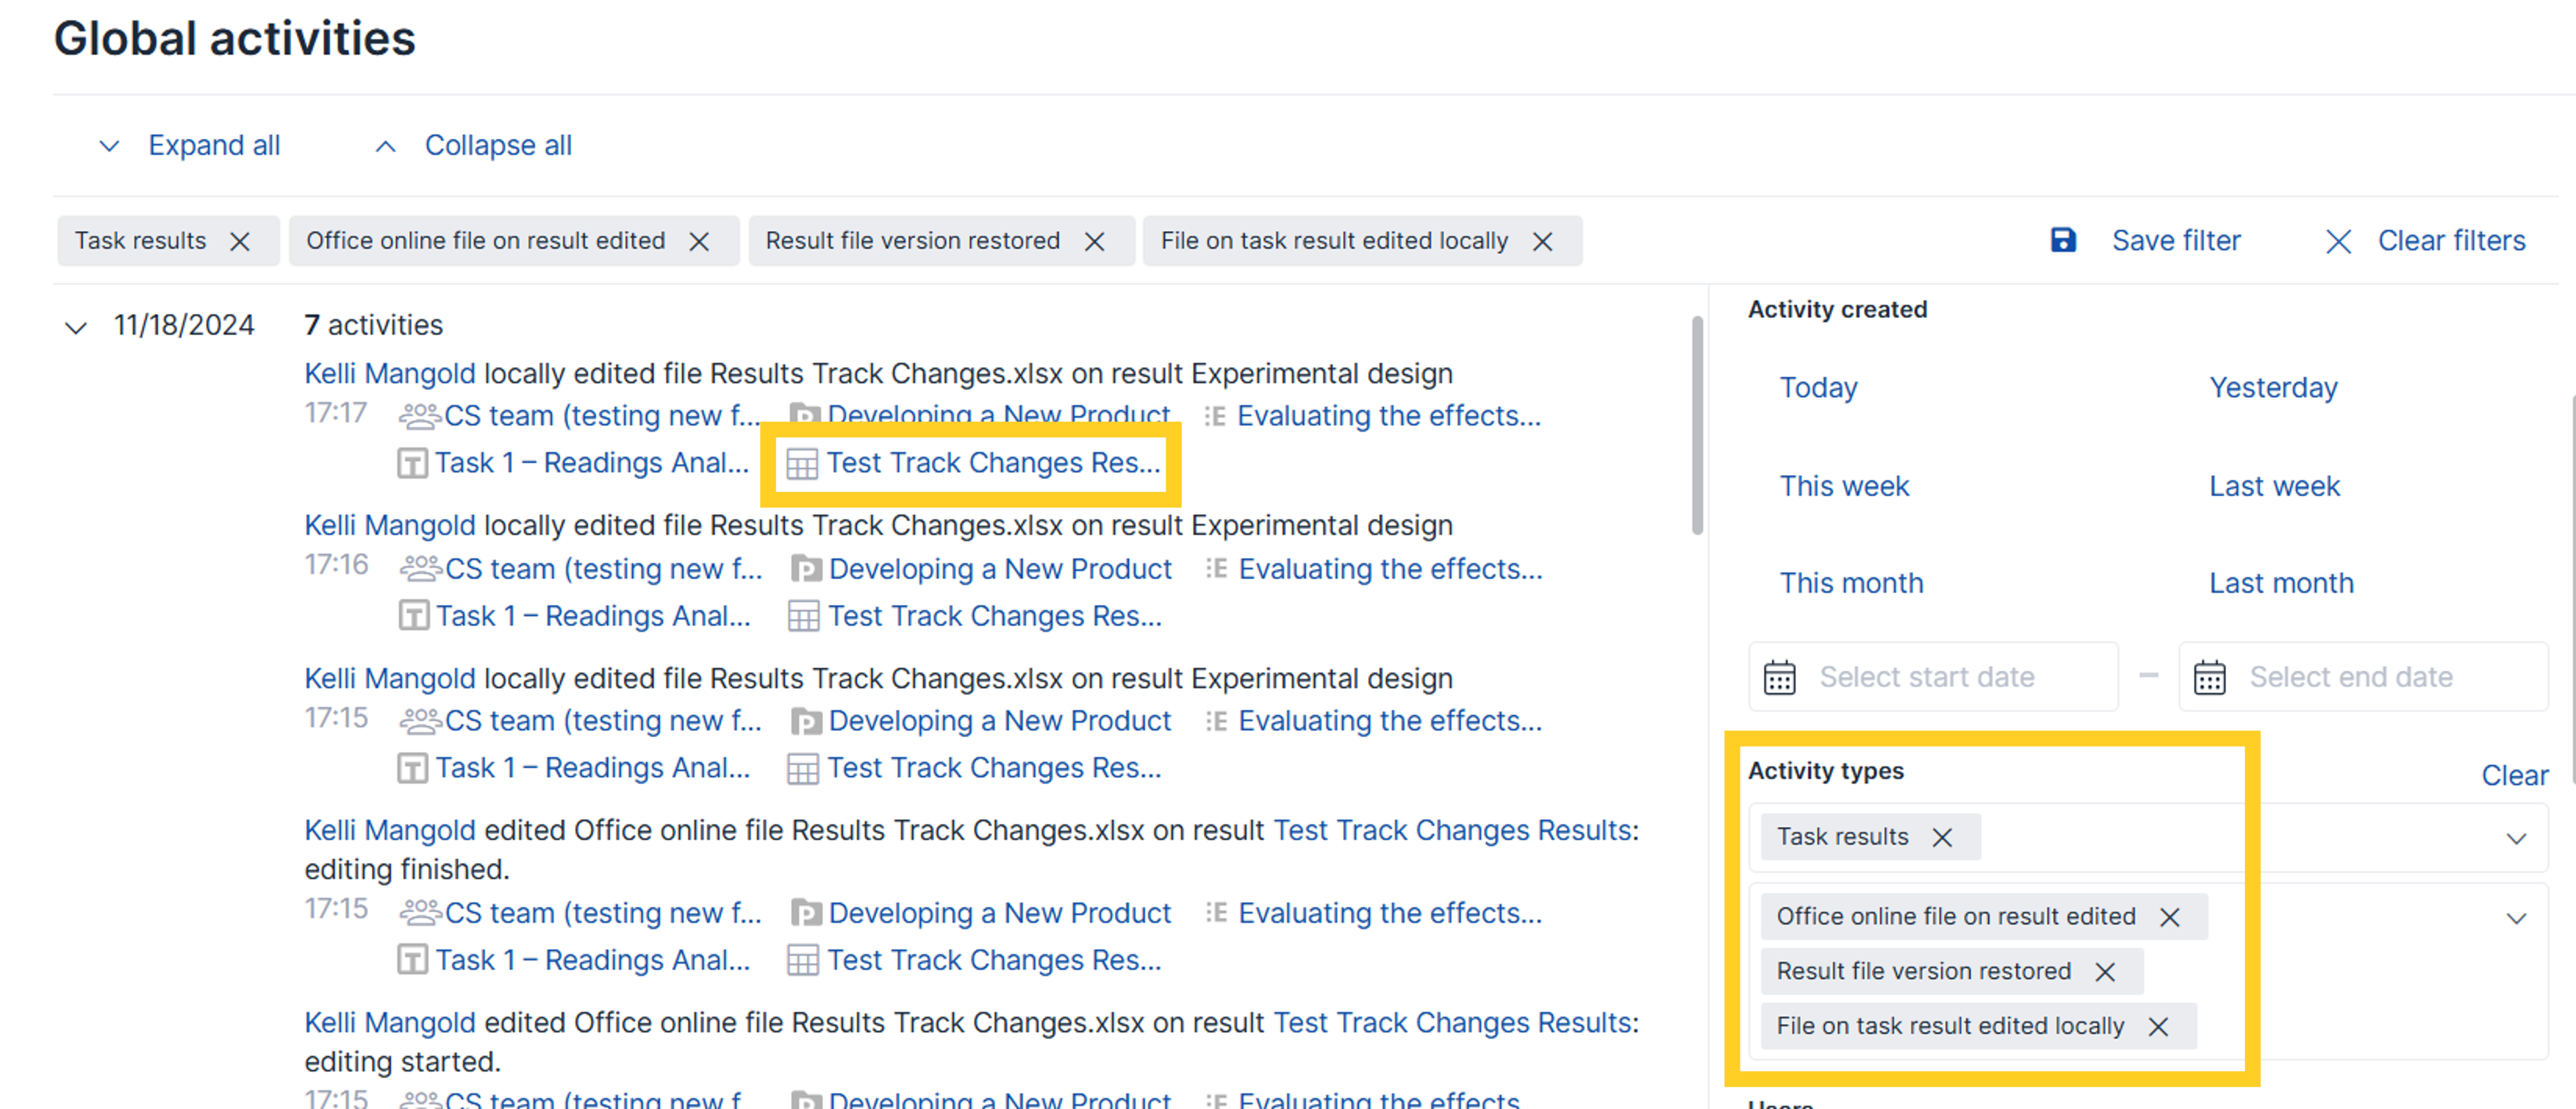2576x1109 pixels.
Task: Select the This week date filter
Action: pos(1843,486)
